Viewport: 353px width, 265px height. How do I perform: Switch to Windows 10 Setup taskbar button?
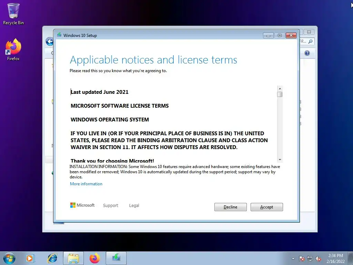116,258
